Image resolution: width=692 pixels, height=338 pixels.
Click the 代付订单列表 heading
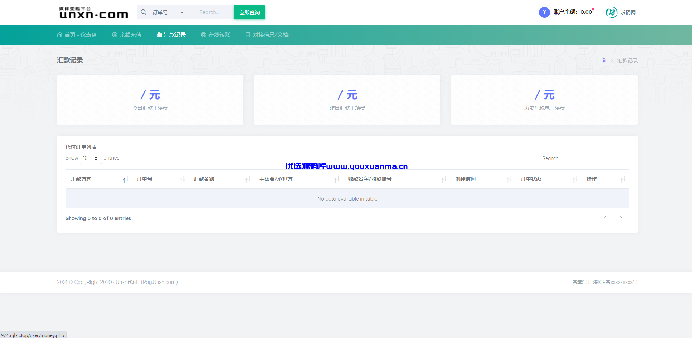[81, 147]
